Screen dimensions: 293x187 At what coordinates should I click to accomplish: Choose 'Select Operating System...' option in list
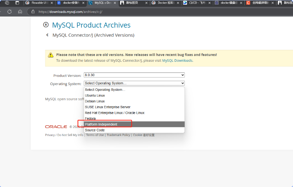tap(134, 90)
